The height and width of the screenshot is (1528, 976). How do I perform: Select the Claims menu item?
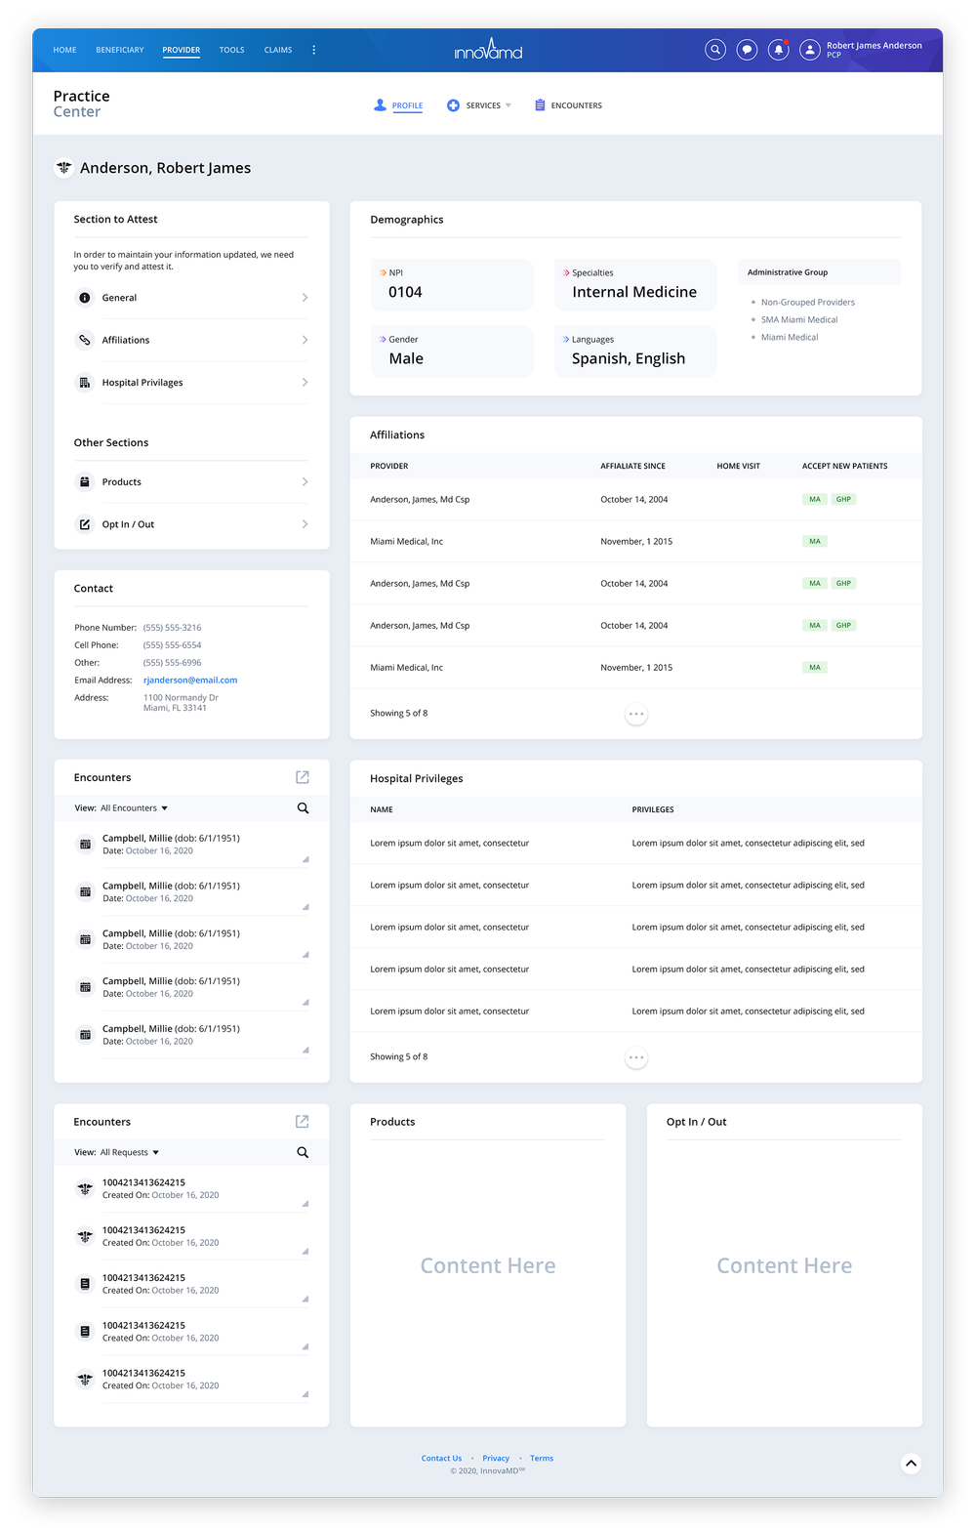[277, 50]
